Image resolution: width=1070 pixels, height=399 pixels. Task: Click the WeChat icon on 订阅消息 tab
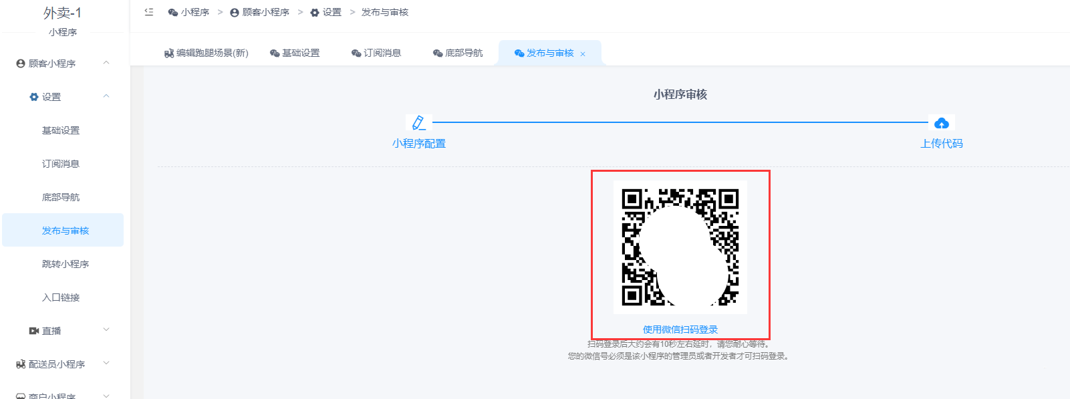click(356, 53)
